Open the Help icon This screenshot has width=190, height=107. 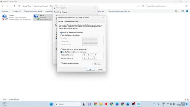tap(187, 11)
